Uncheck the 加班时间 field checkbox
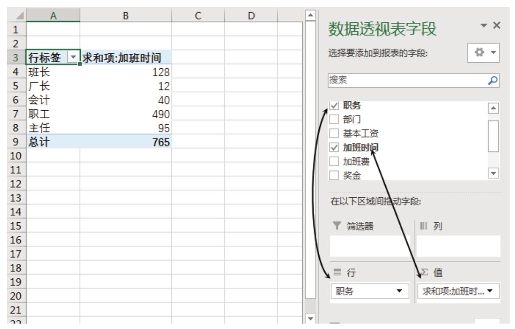This screenshot has height=329, width=515. tap(334, 147)
